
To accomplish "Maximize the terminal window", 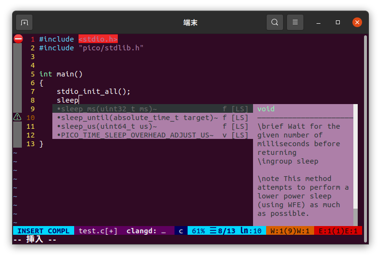I will tap(338, 22).
